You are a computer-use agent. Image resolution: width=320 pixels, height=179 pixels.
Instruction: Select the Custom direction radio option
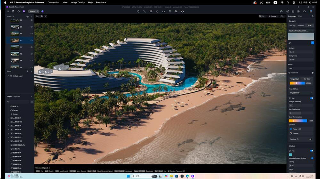tap(291, 134)
